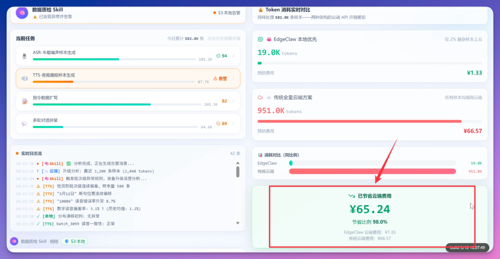The width and height of the screenshot is (500, 259).
Task: Click the 185.2K sample count
Action: click(x=205, y=60)
